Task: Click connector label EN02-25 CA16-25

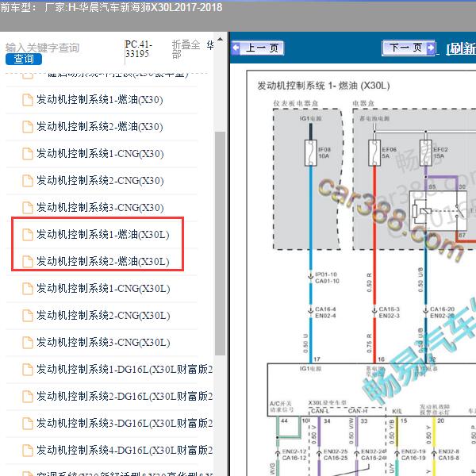Action: [336, 455]
